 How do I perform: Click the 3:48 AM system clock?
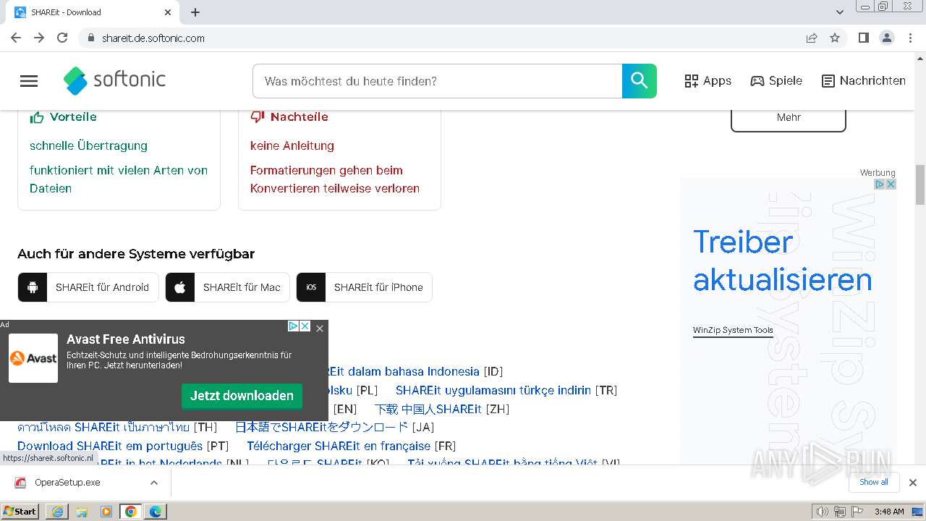point(889,512)
